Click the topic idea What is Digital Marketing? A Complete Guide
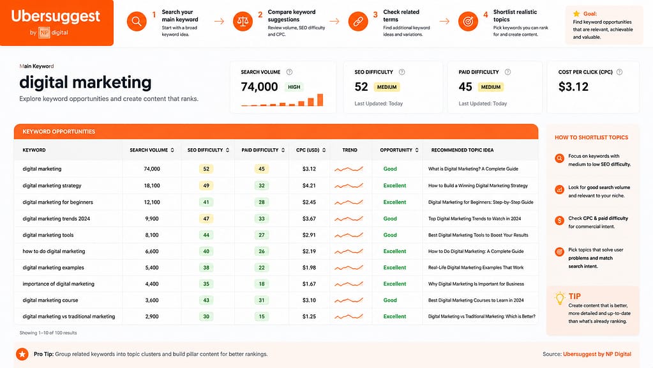This screenshot has height=368, width=653. [x=473, y=169]
